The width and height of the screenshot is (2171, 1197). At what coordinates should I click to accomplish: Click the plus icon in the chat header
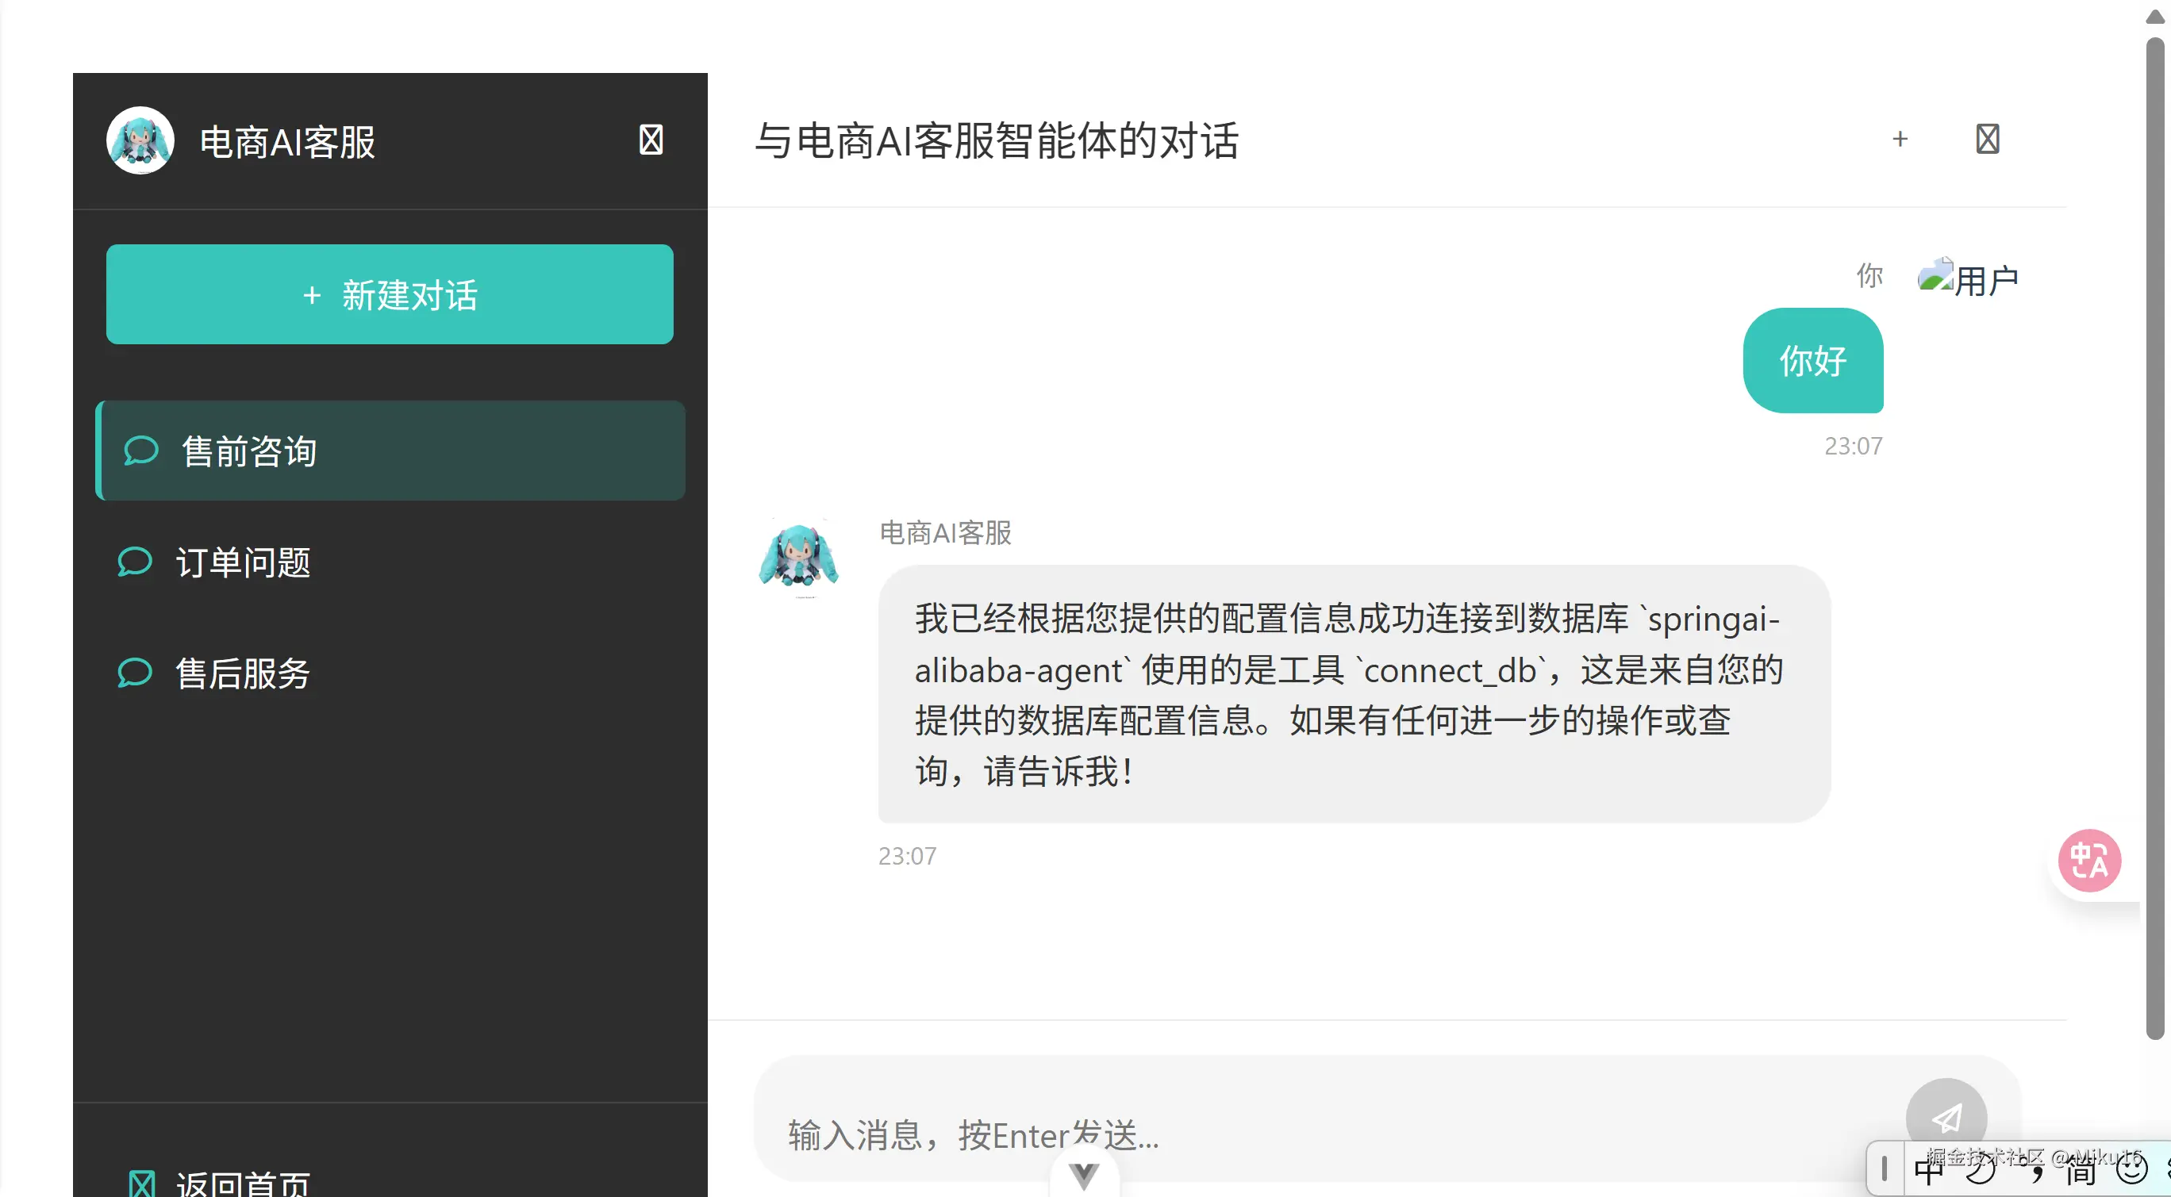[1900, 139]
